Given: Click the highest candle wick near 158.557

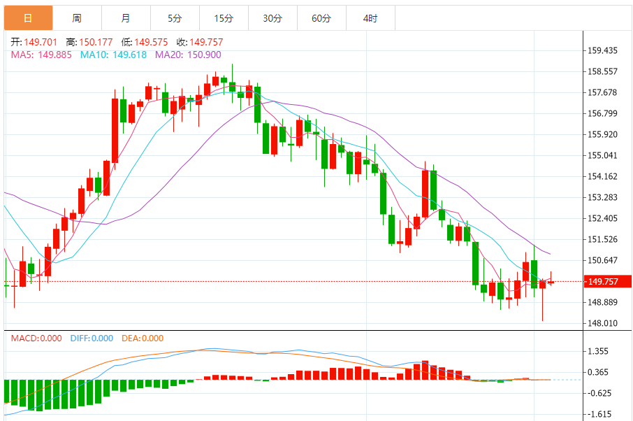Looking at the screenshot, I should (232, 83).
